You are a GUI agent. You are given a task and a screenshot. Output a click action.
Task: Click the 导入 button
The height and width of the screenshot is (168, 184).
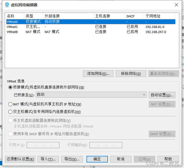[48, 159]
